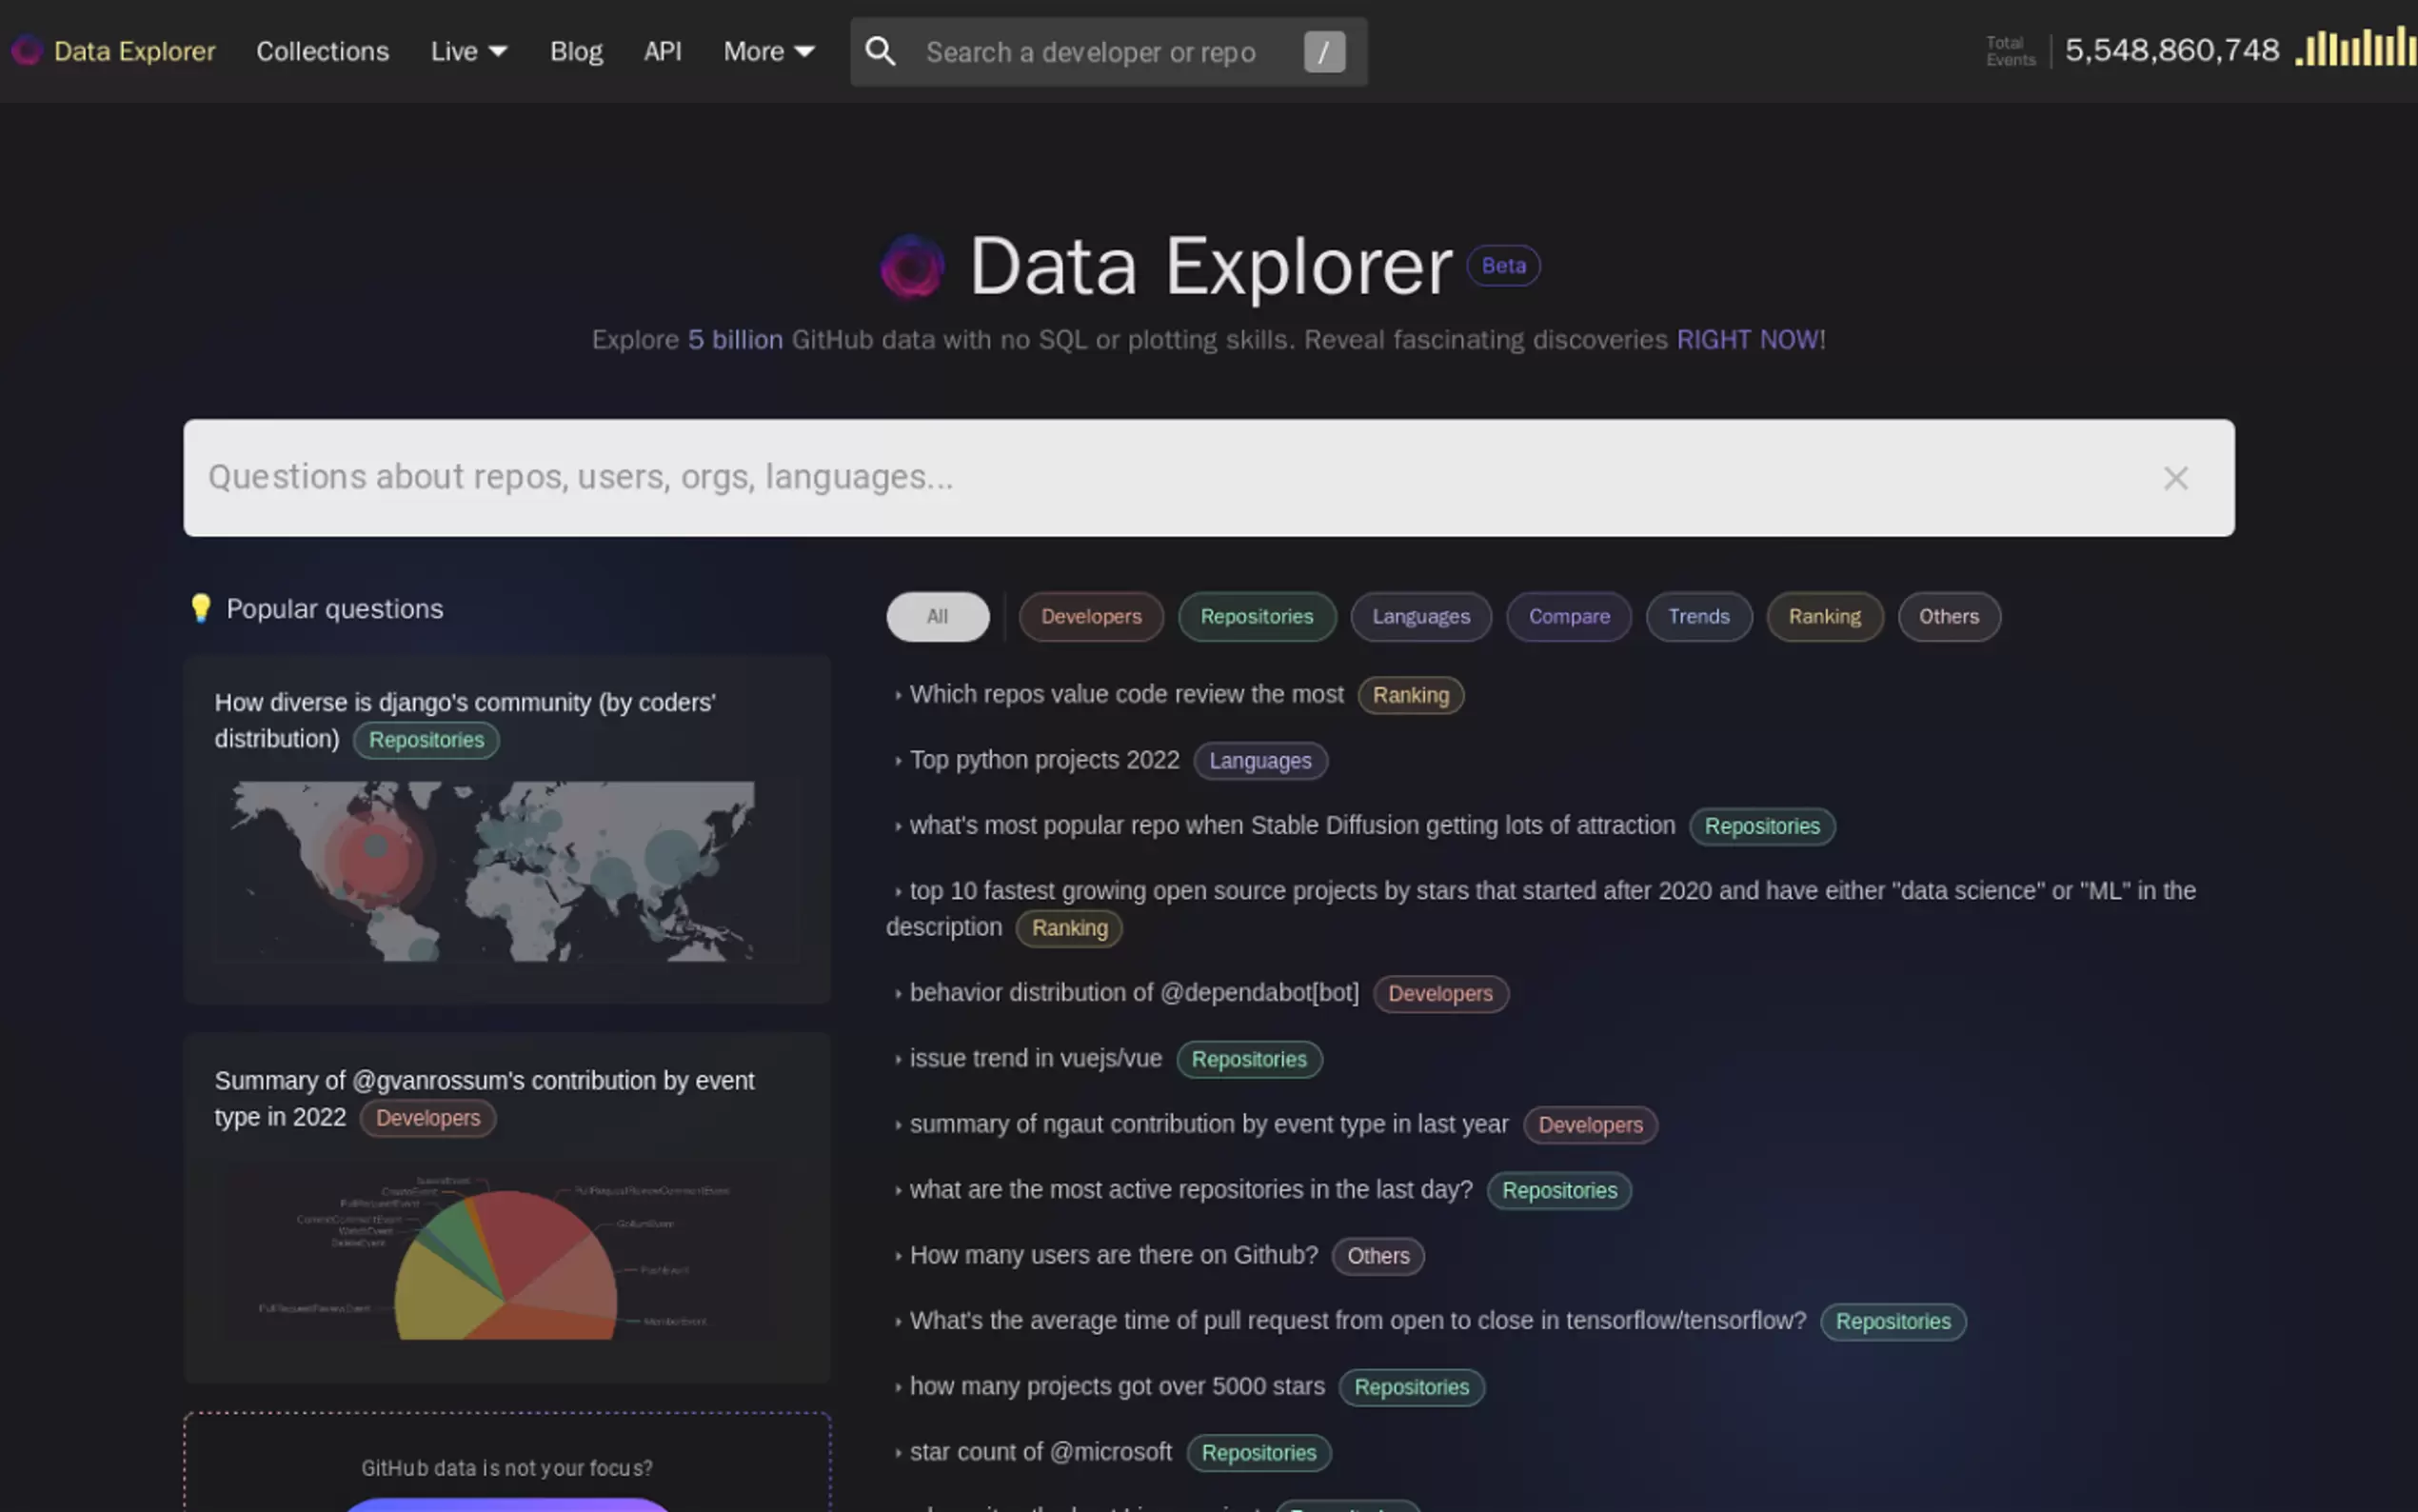Click the Ranking tag on code review question
This screenshot has height=1512, width=2418.
(1411, 694)
